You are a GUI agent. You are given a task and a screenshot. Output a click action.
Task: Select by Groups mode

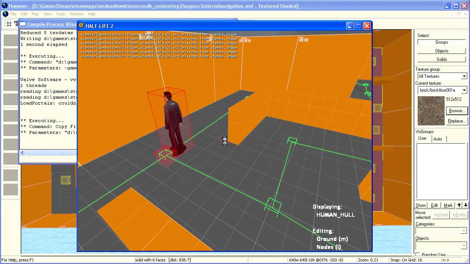[x=442, y=42]
